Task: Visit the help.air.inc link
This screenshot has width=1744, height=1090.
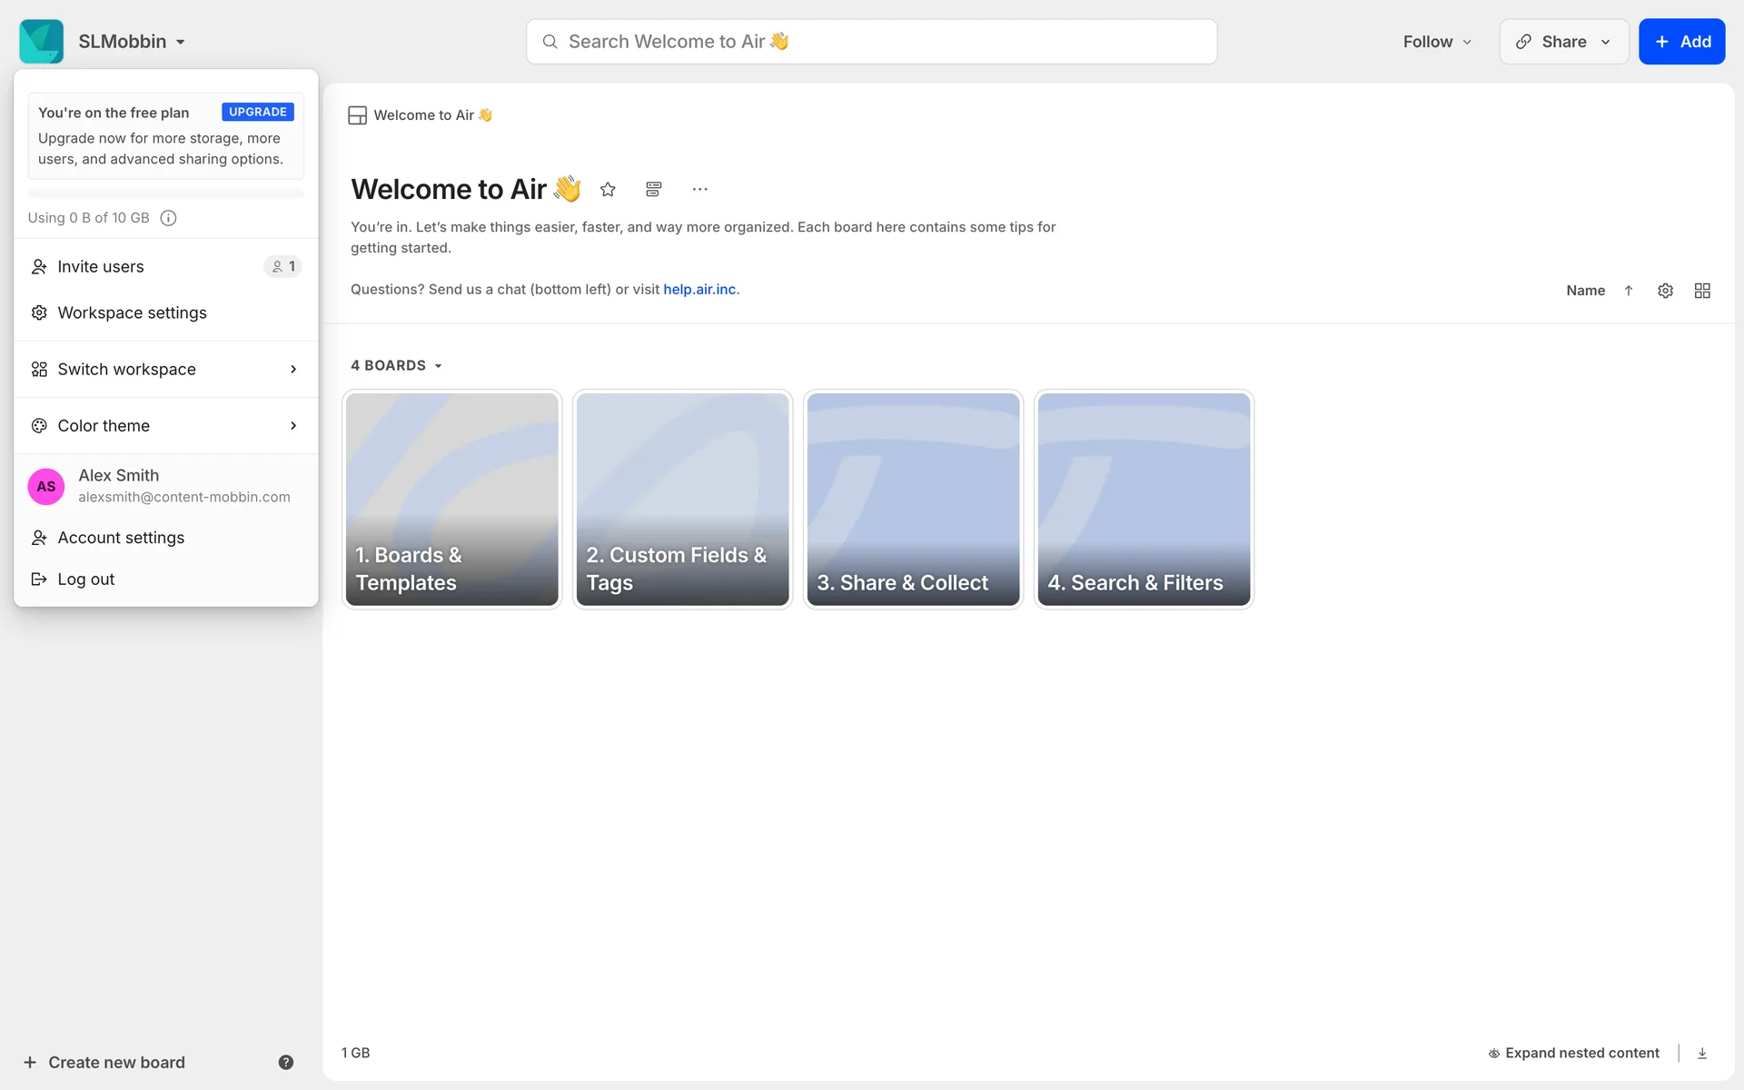Action: [x=699, y=289]
